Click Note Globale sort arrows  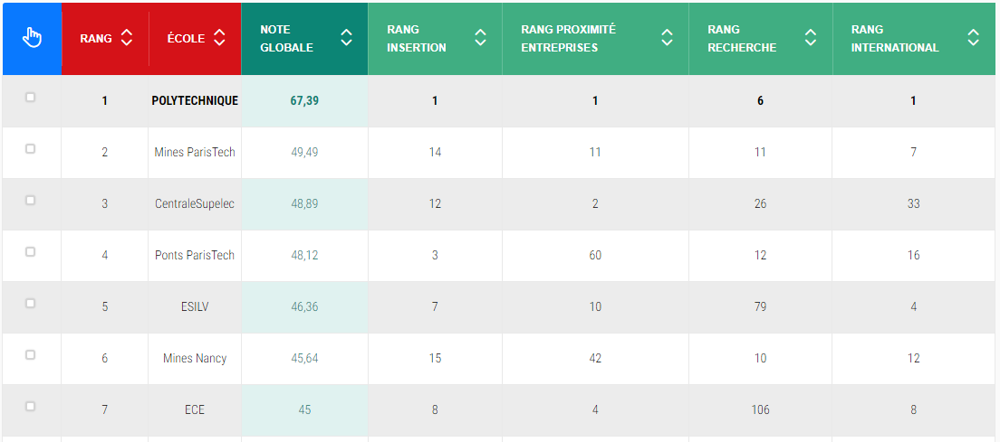tap(346, 38)
